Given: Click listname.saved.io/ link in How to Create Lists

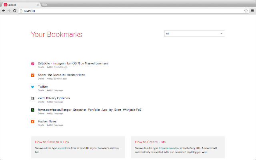Looking at the screenshot, I should pos(169,148).
